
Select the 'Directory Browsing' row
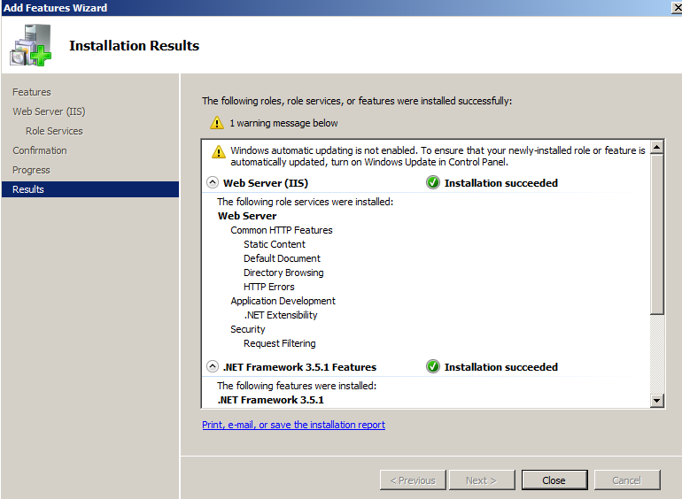[x=283, y=273]
